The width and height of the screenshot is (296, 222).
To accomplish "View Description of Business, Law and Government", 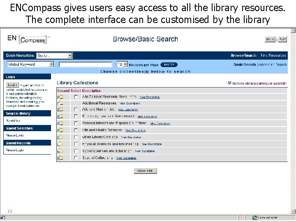I will (x=148, y=116).
